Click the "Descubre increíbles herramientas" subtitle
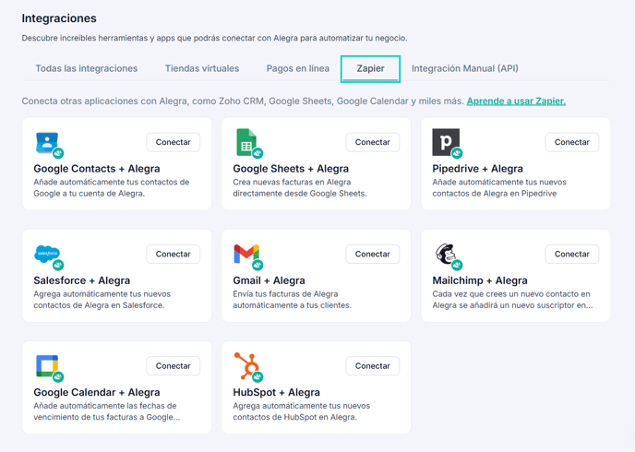Viewport: 635px width, 452px height. pyautogui.click(x=215, y=38)
